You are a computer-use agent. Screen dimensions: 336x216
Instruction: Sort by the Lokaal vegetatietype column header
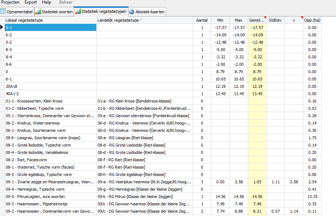24,20
